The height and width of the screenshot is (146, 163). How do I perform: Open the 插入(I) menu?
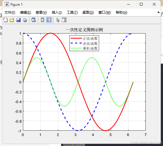(57, 12)
